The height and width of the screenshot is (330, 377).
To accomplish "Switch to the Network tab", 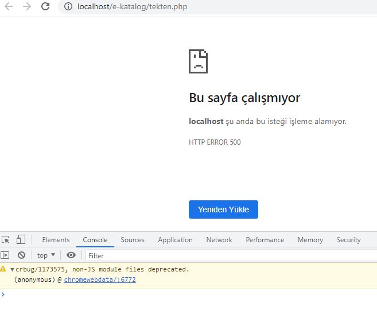I will [219, 240].
